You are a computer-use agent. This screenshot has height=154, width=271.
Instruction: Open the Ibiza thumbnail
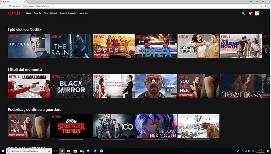[156, 46]
